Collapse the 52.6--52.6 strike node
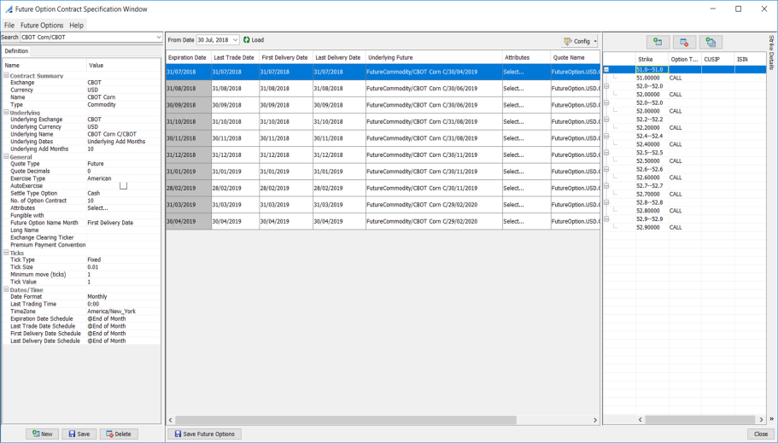Screen dimensions: 778x443 (606, 169)
